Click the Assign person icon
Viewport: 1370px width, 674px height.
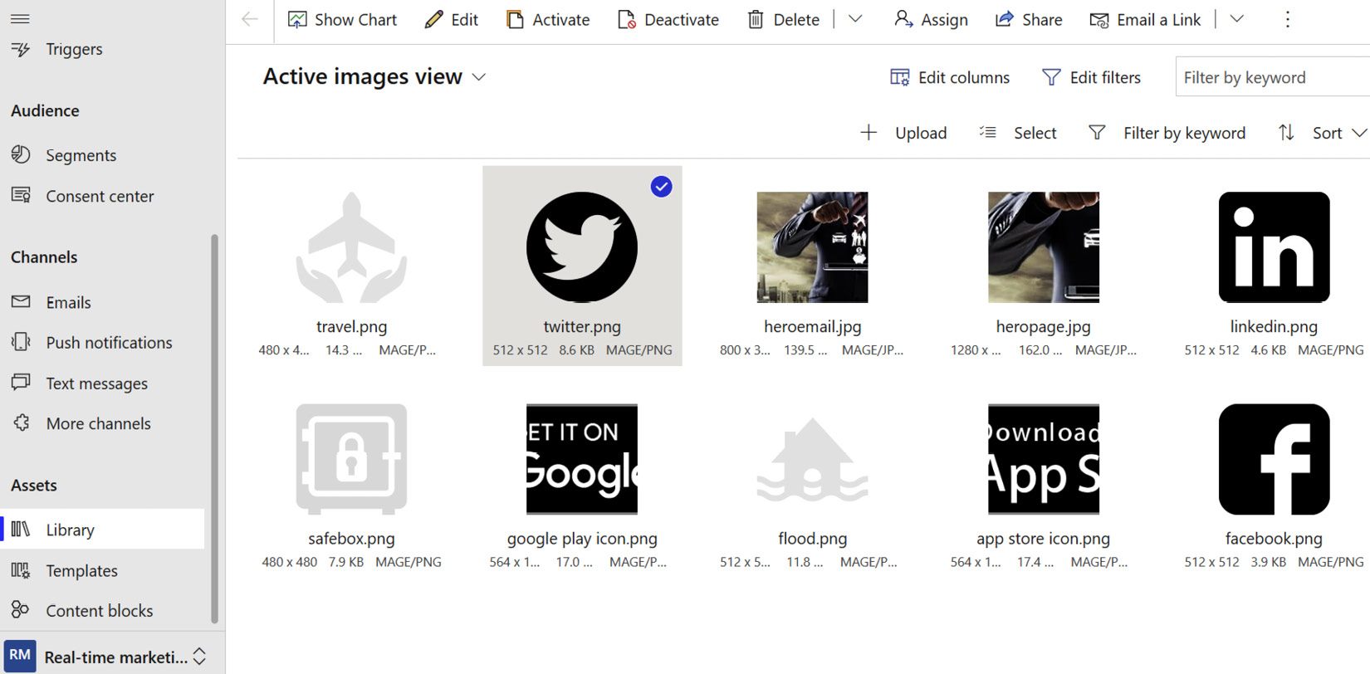click(x=903, y=19)
